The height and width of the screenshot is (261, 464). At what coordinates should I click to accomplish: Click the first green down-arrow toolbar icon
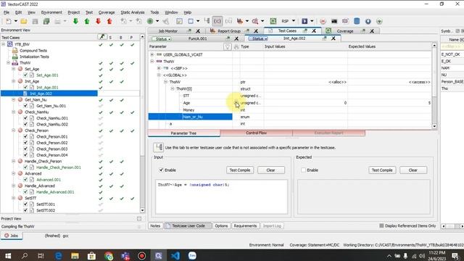click(x=75, y=21)
